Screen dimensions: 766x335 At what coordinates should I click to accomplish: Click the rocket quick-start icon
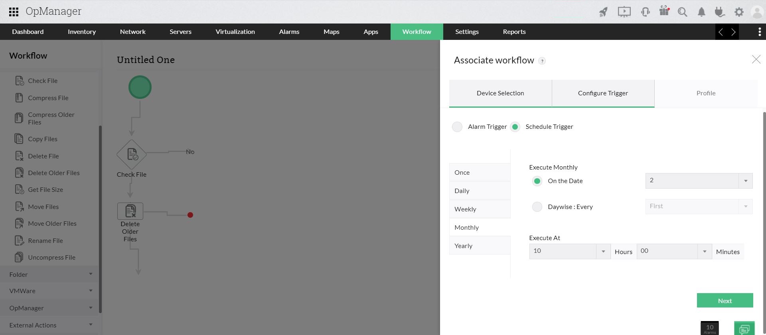[603, 12]
